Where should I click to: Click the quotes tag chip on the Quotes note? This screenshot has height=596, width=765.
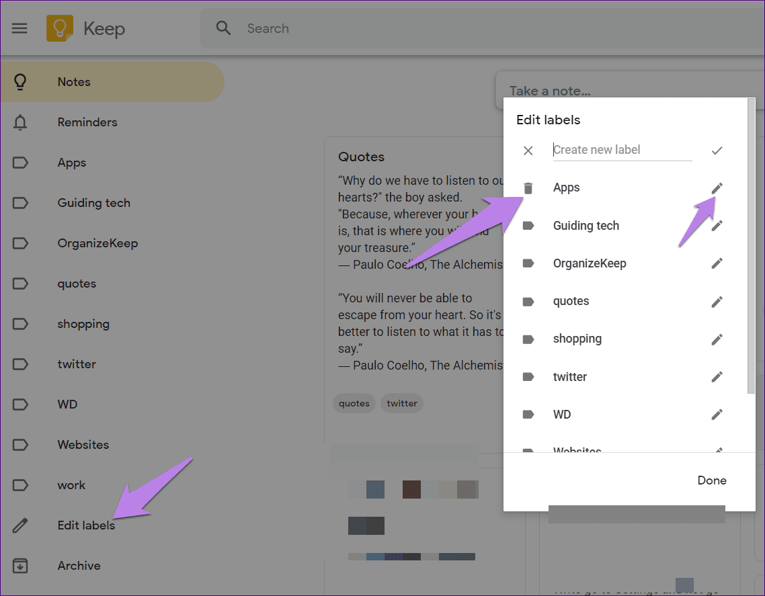point(354,402)
